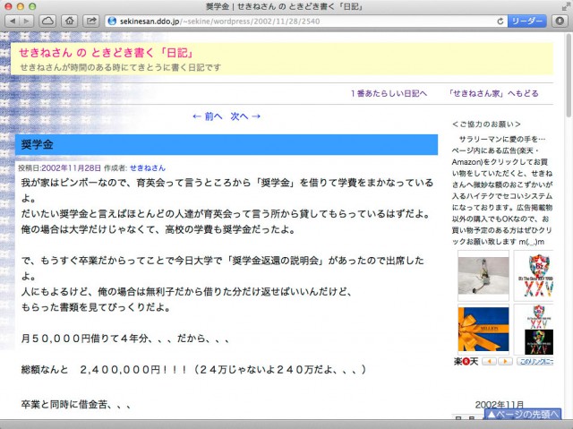Screen dimensions: 573x429
Task: Go to １番あたらしい日記へ link
Action: [x=389, y=93]
